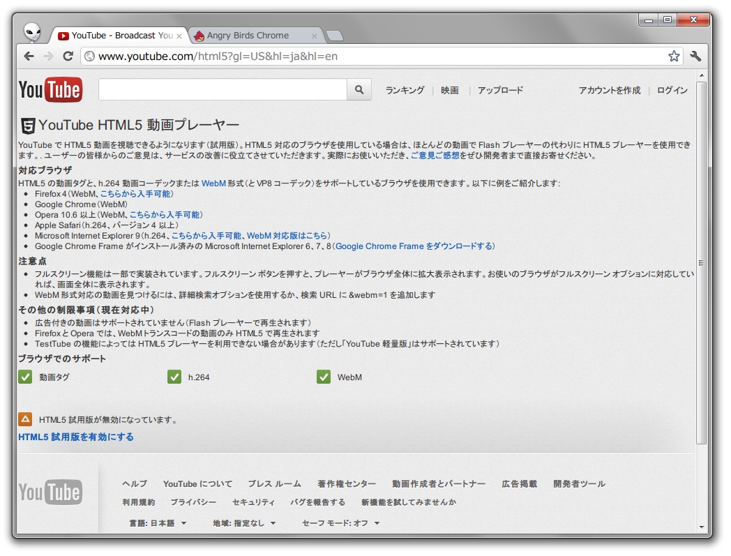Click the YouTube logo in the page header
Screen dimensions: 731x556
(x=50, y=89)
